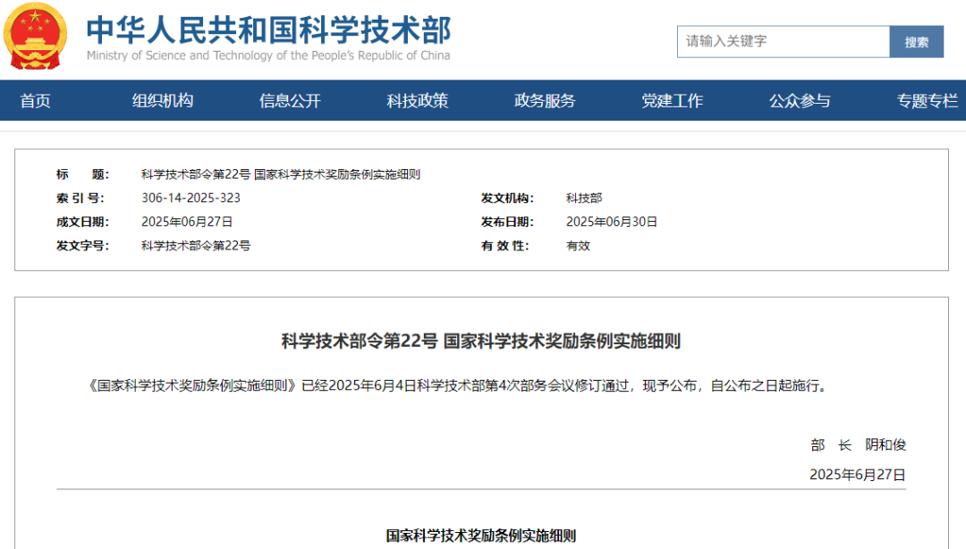This screenshot has width=966, height=549.
Task: Click the 中华人民共和国科学技术部 site title
Action: click(x=268, y=30)
